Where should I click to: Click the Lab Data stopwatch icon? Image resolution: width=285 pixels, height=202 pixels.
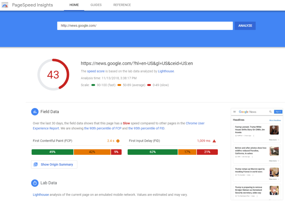pyautogui.click(x=35, y=183)
